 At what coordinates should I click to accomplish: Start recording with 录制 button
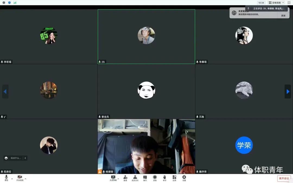click(155, 178)
